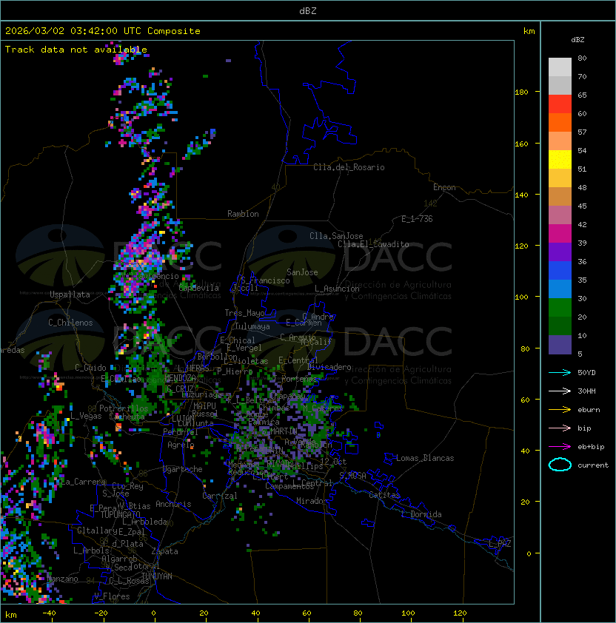
Task: Click the E_1-736 map label
Action: coord(417,219)
